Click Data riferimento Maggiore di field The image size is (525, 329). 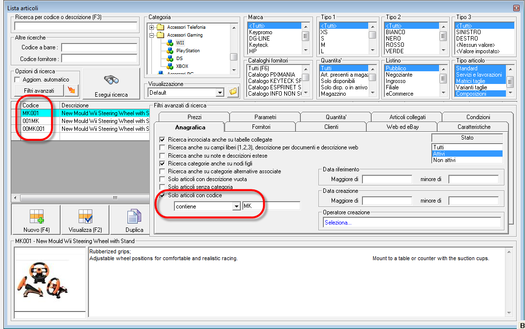point(387,180)
